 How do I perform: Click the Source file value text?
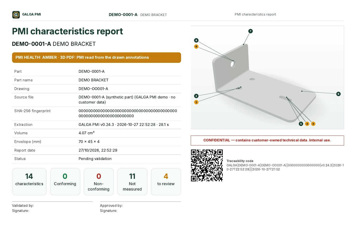(127, 100)
